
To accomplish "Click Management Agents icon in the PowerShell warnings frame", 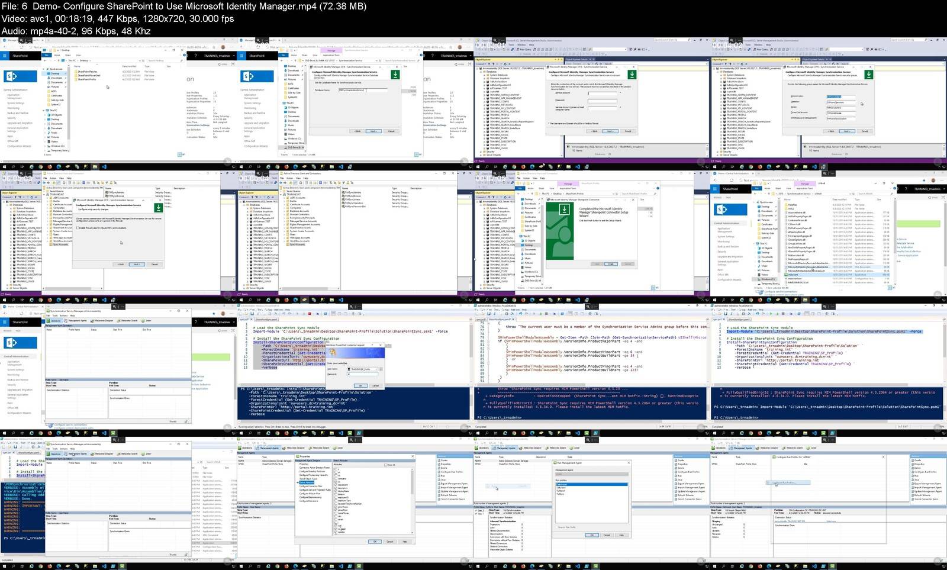I will point(66,454).
